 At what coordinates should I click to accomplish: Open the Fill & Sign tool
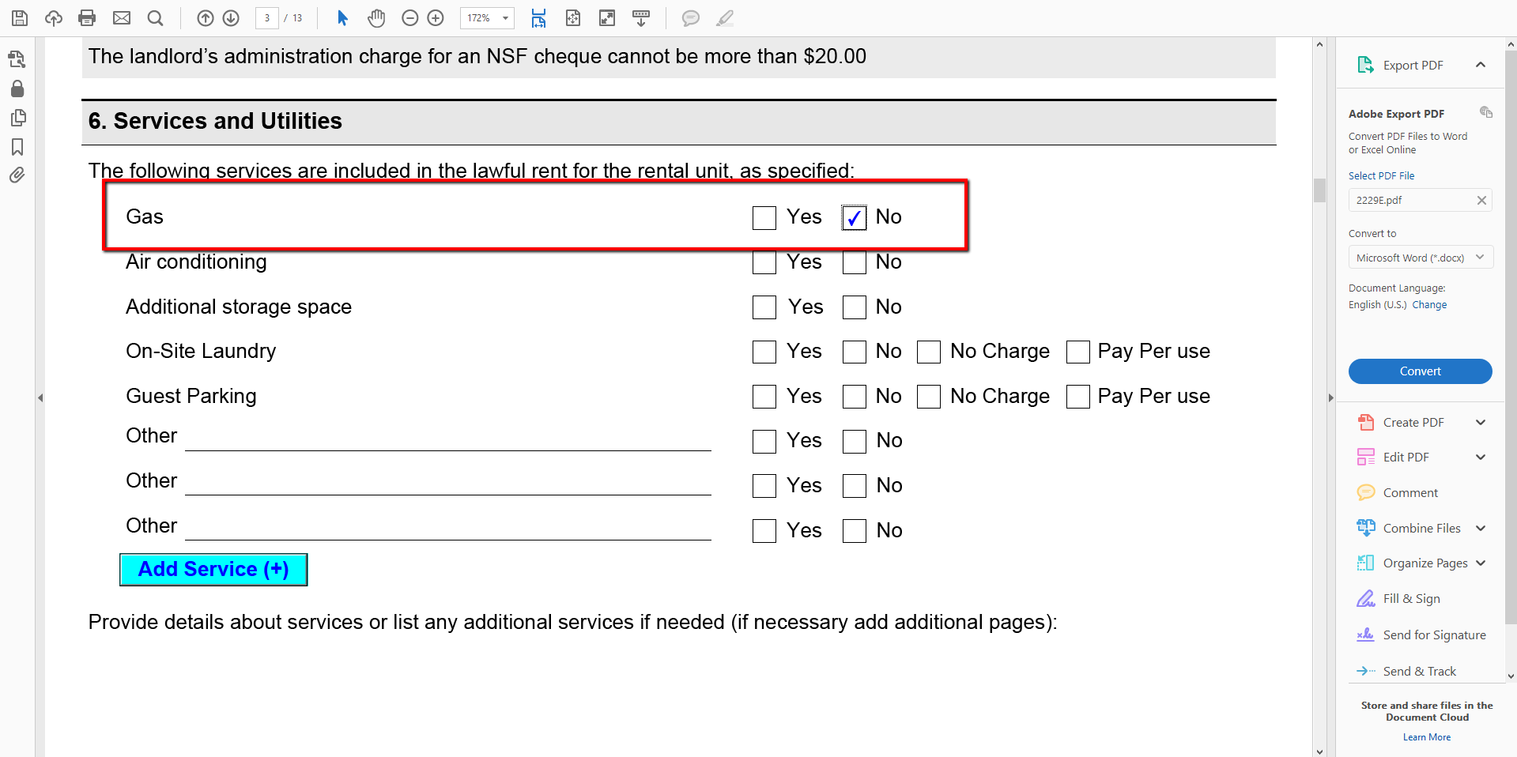[1411, 599]
